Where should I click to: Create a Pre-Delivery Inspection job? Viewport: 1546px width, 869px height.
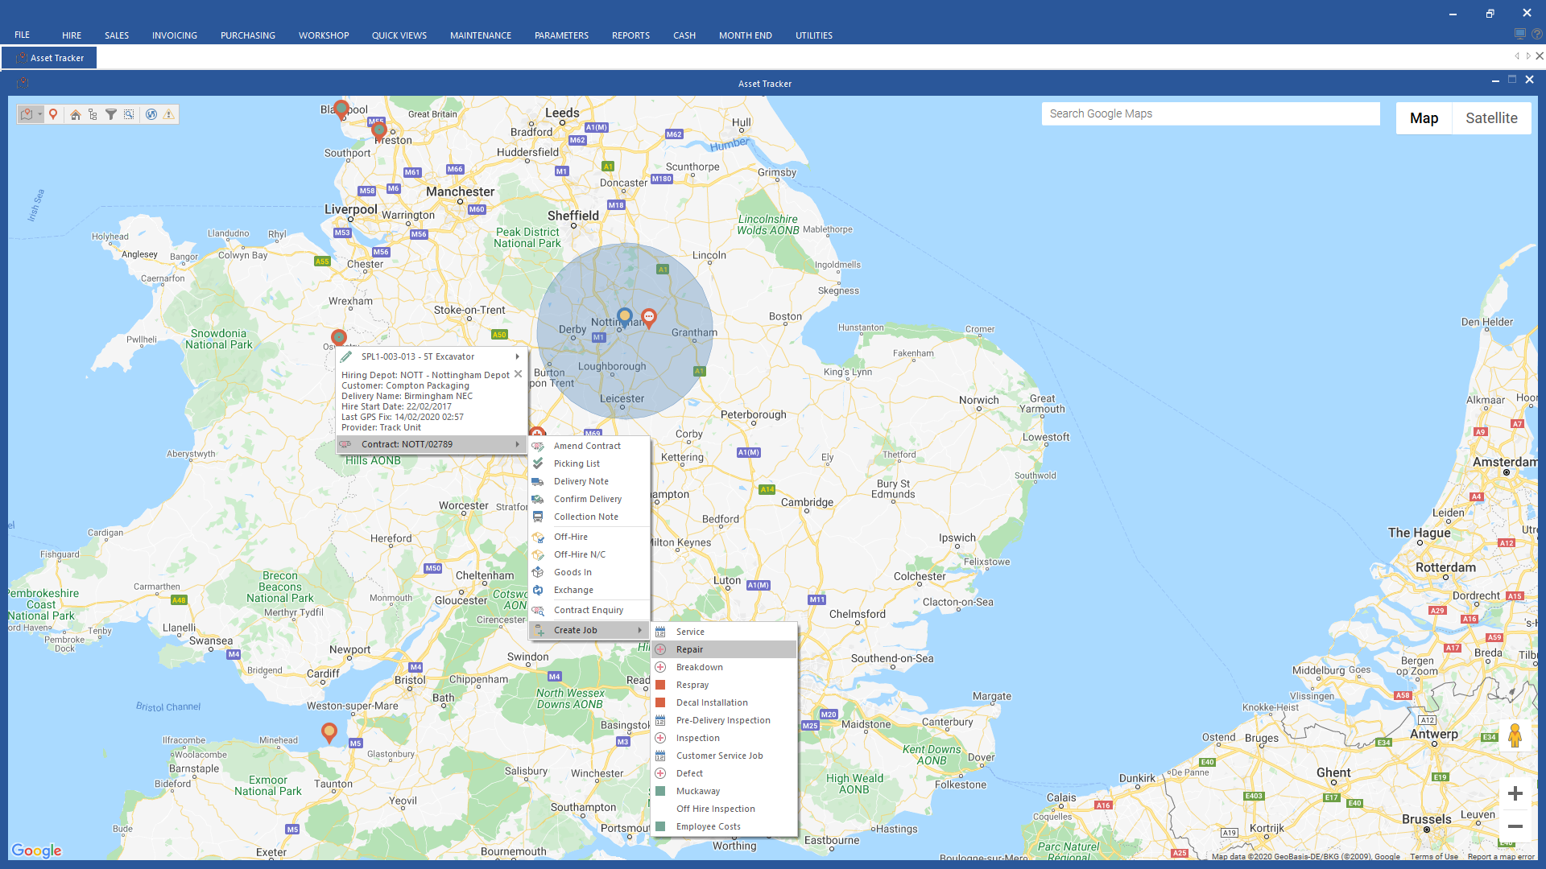tap(724, 720)
